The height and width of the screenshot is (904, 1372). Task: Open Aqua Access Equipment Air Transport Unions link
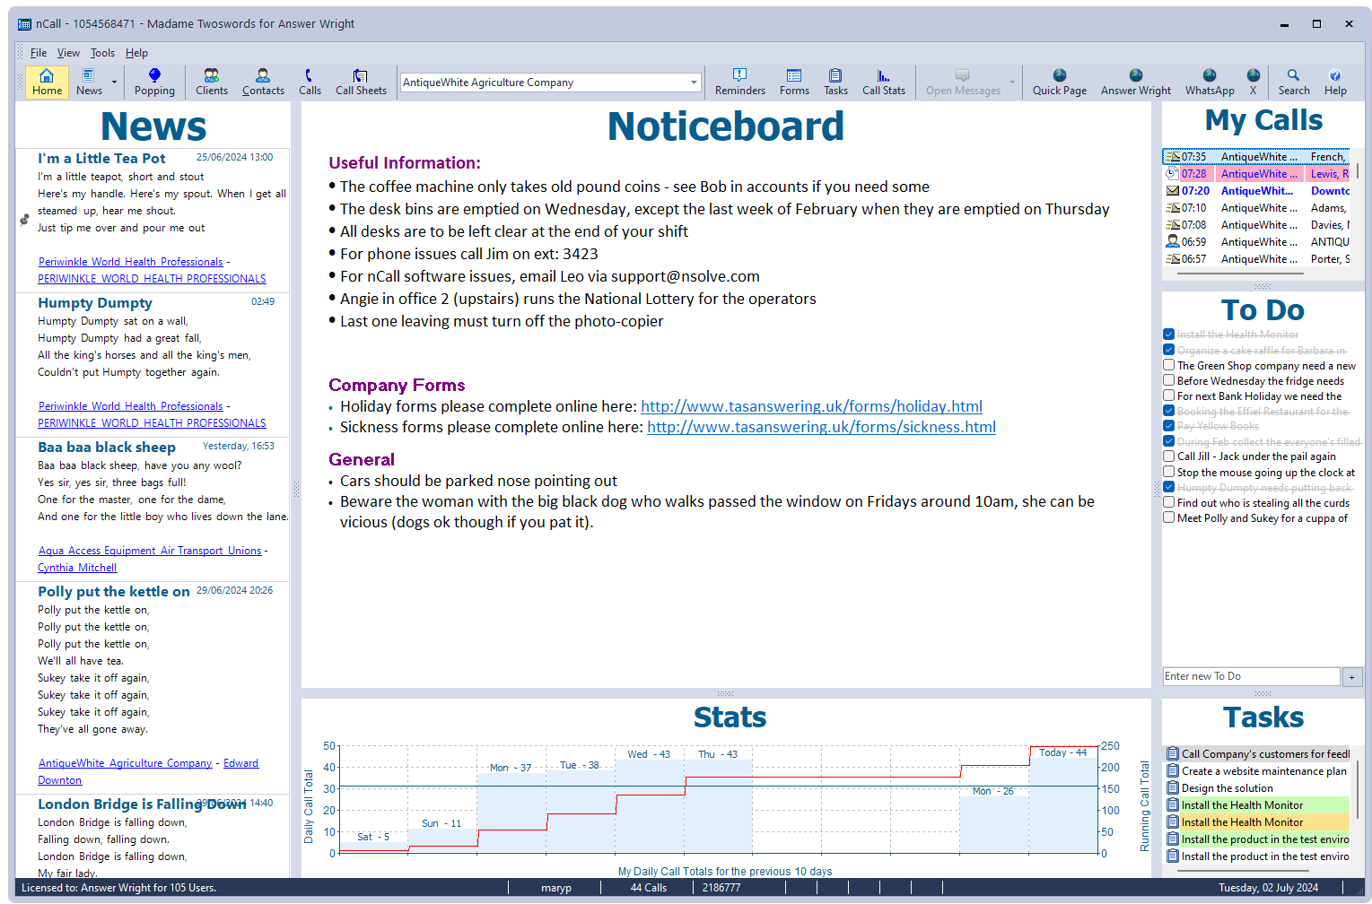(x=150, y=551)
